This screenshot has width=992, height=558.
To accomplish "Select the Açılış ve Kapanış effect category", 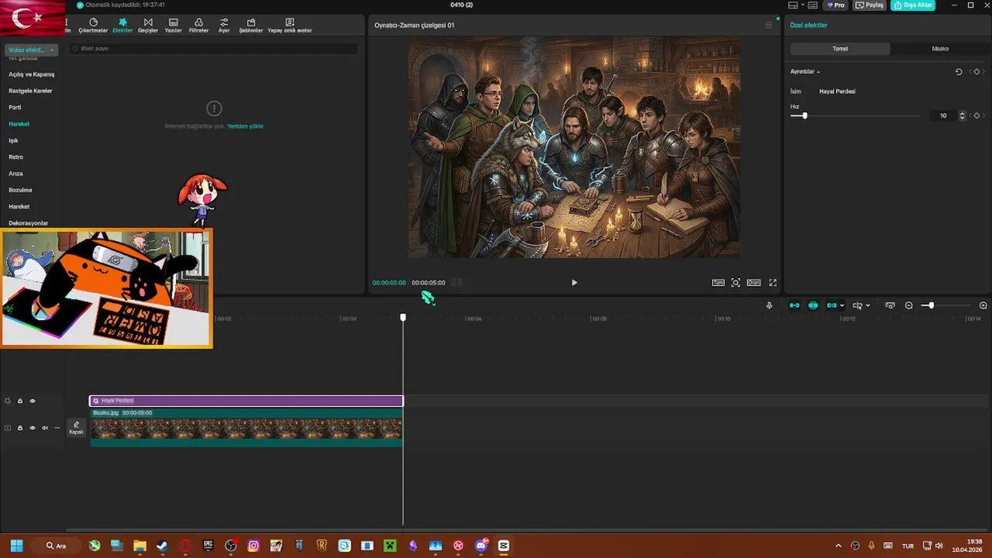I will pyautogui.click(x=32, y=74).
